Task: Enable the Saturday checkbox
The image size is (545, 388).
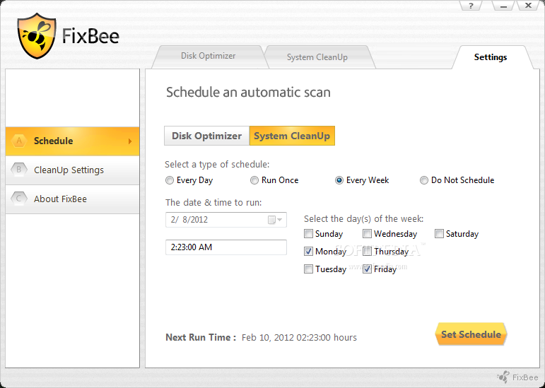Action: tap(440, 233)
